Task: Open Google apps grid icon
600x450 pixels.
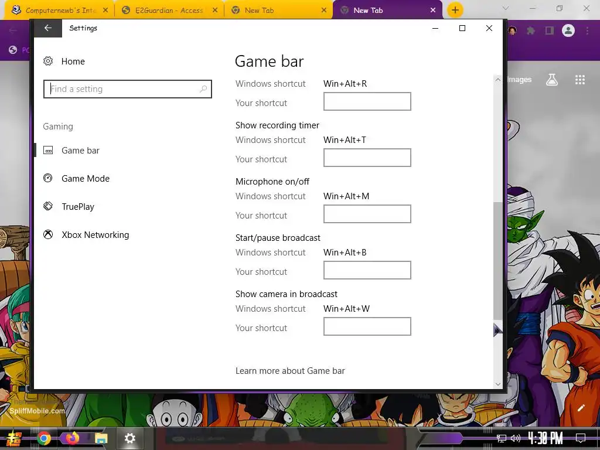Action: click(x=580, y=80)
